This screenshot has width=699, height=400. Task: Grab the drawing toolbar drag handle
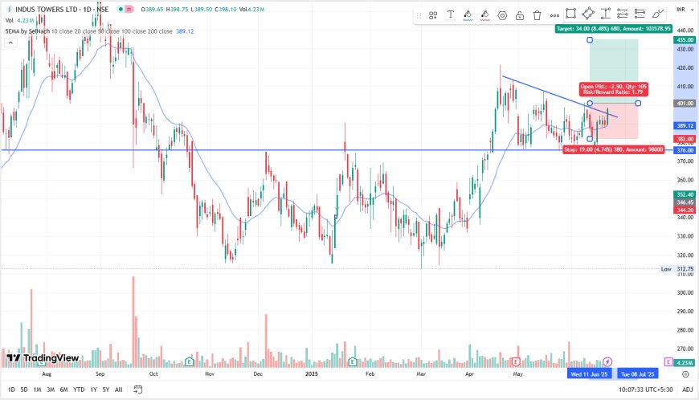click(x=419, y=15)
